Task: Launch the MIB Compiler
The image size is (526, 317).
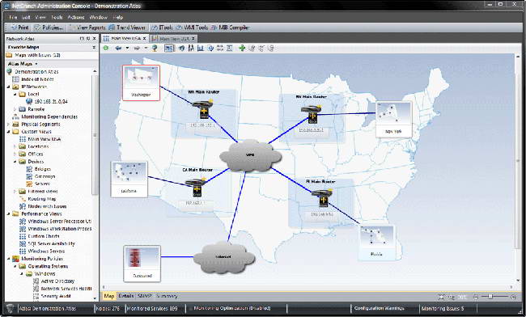Action: pos(230,27)
